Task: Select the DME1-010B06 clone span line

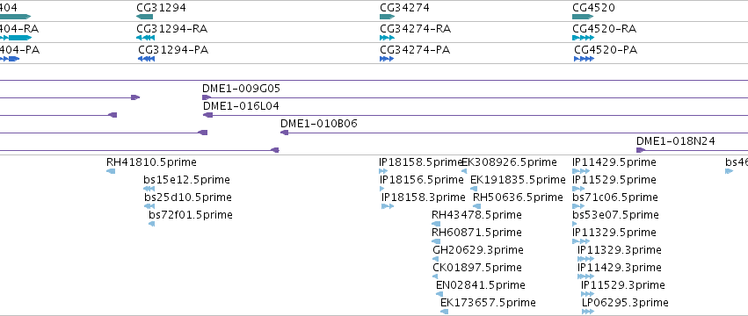Action: (514, 133)
